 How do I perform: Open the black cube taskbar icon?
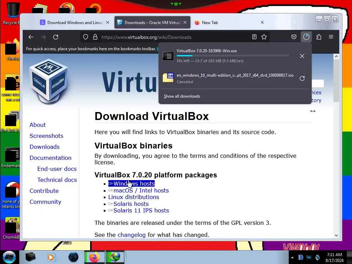(x=30, y=257)
